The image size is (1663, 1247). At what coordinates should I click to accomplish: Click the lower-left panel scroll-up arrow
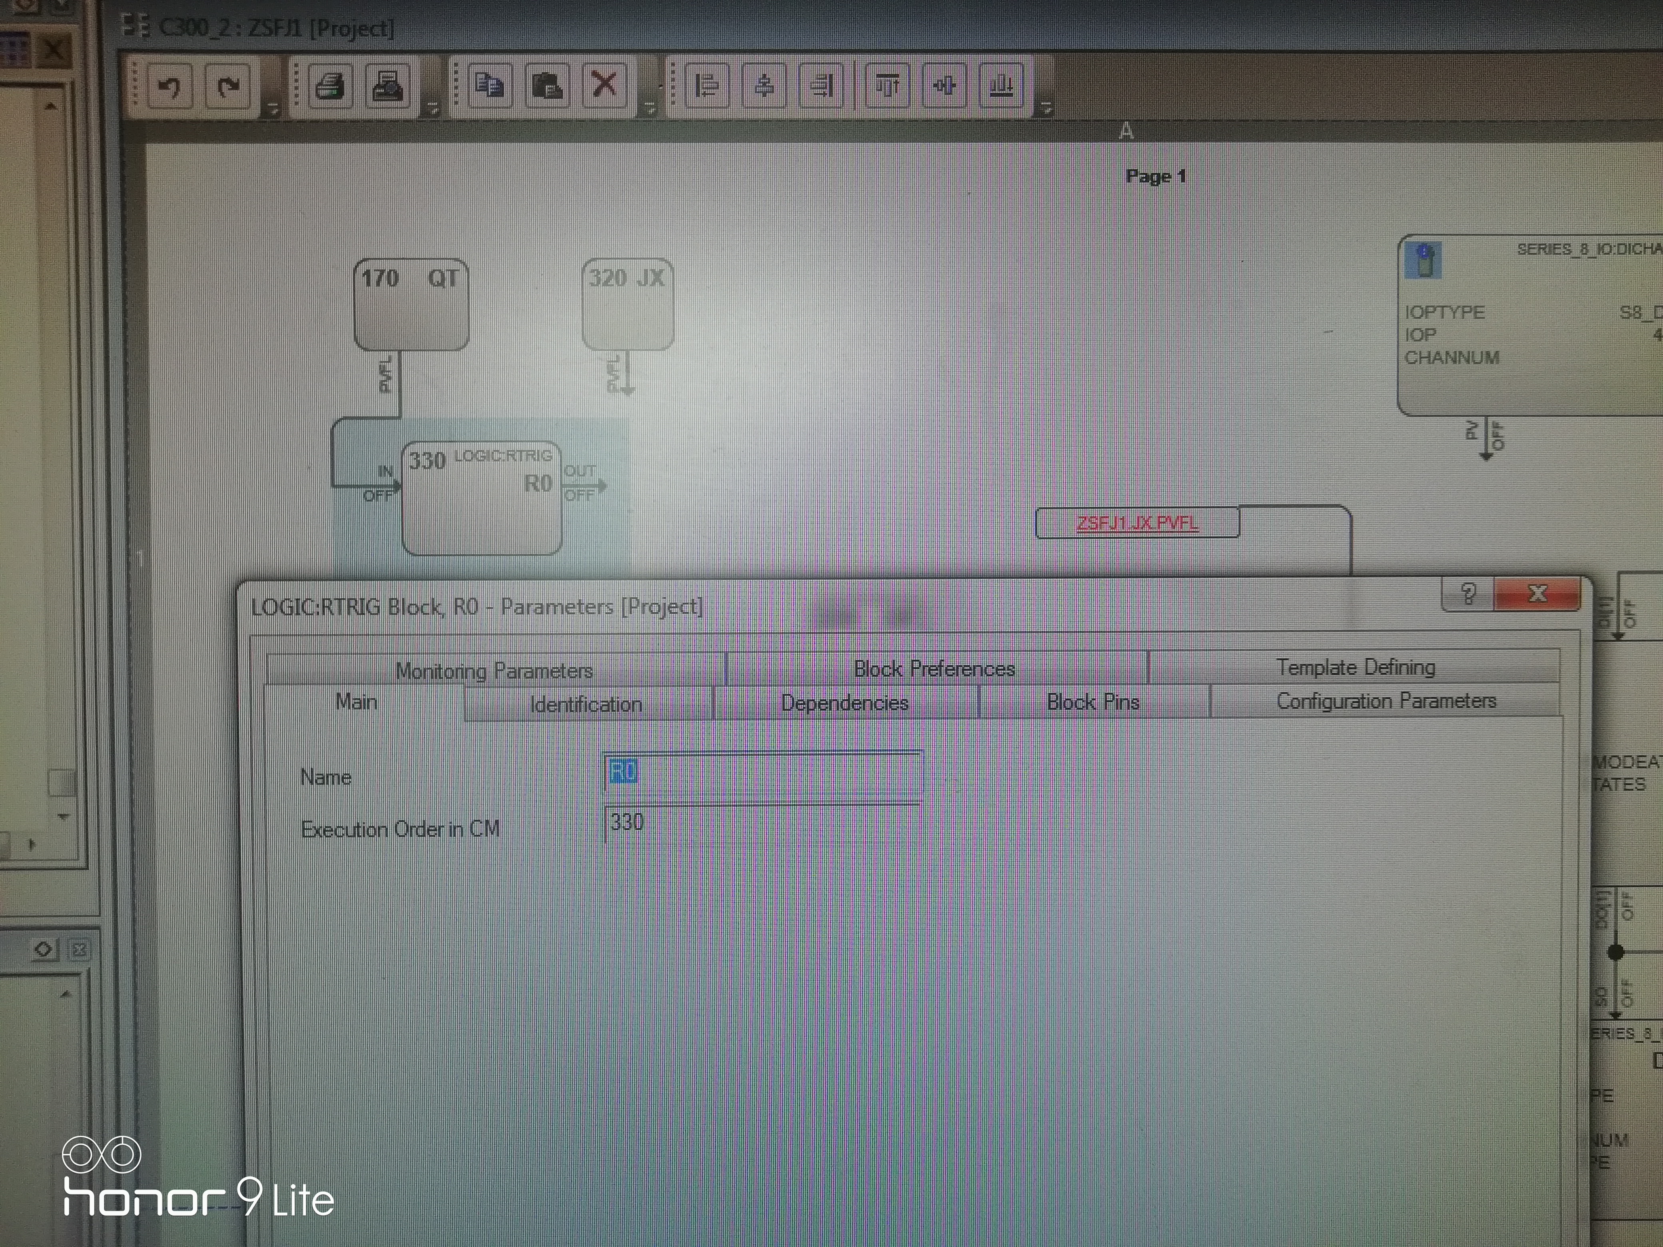coord(66,994)
